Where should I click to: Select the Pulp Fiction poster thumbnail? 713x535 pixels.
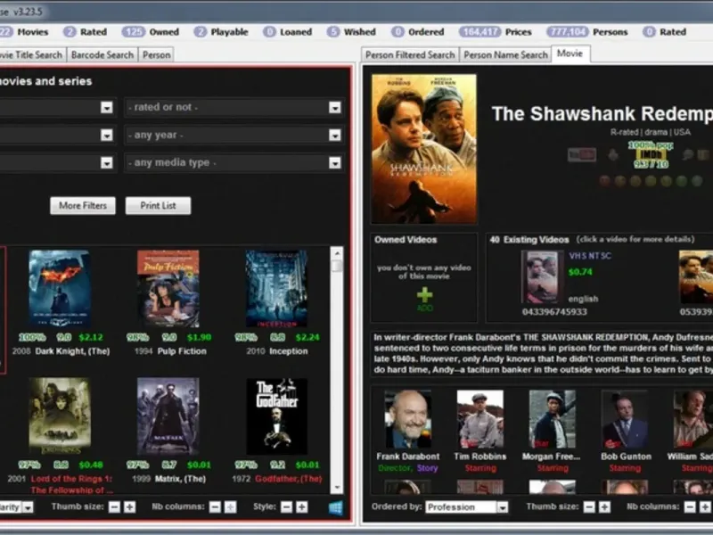pos(168,289)
